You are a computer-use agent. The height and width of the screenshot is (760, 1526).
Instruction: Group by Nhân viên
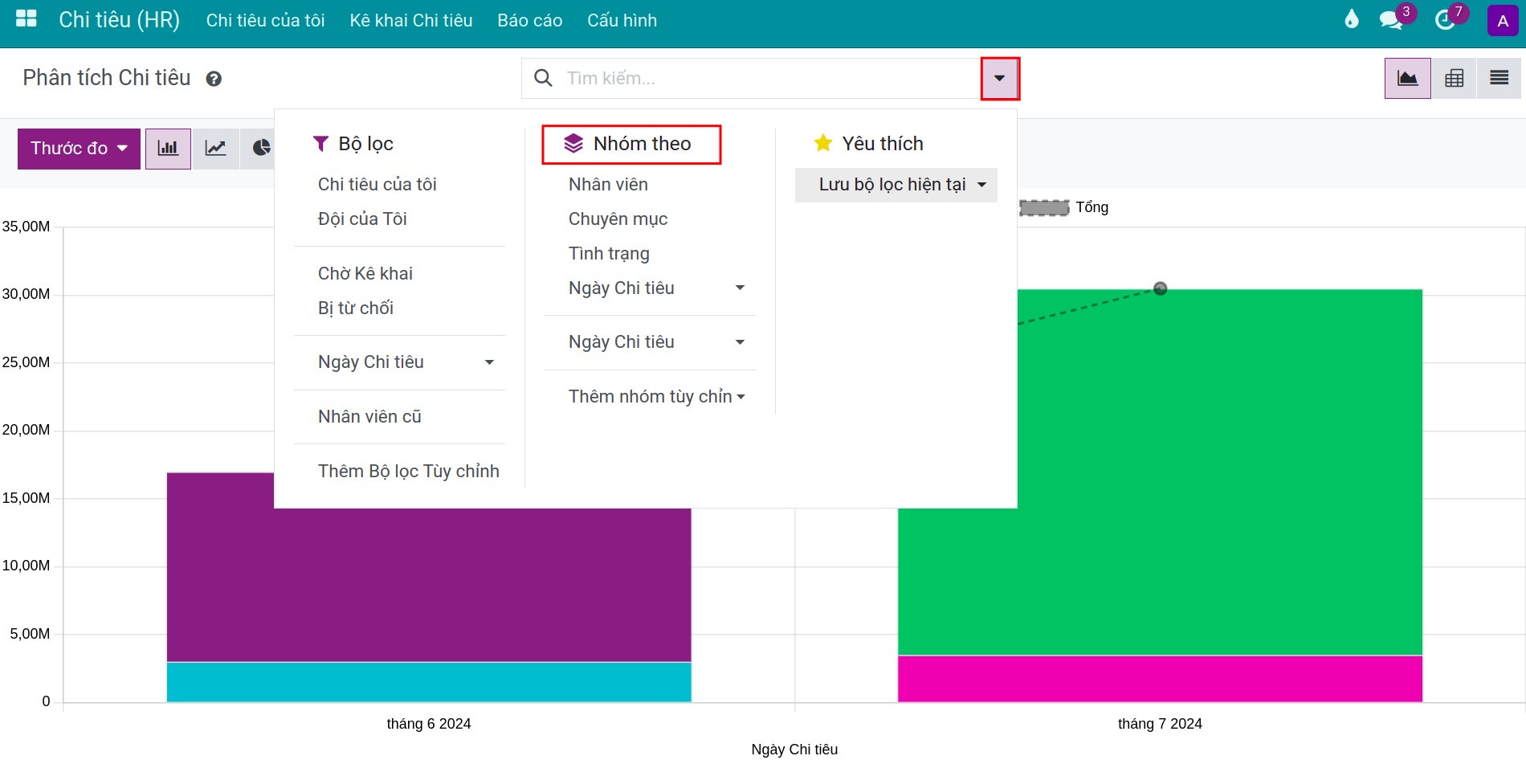pyautogui.click(x=608, y=185)
